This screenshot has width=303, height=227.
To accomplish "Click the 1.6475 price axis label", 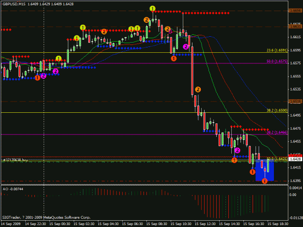I will 295,128.
